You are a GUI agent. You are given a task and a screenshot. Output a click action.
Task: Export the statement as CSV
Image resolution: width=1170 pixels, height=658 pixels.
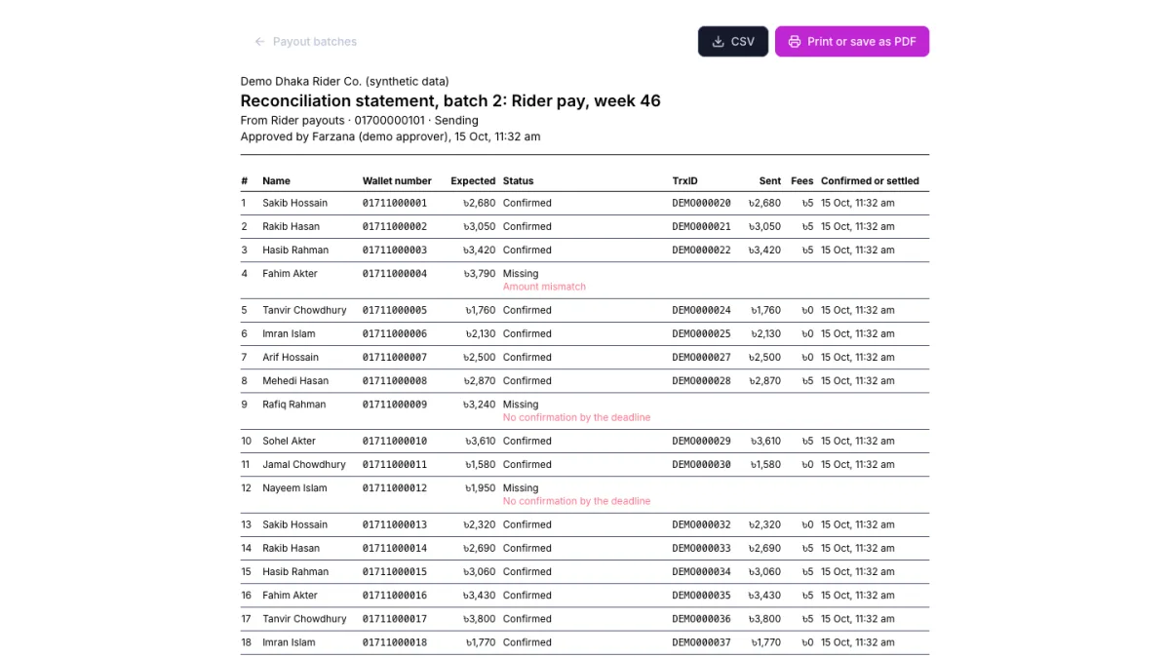coord(733,42)
